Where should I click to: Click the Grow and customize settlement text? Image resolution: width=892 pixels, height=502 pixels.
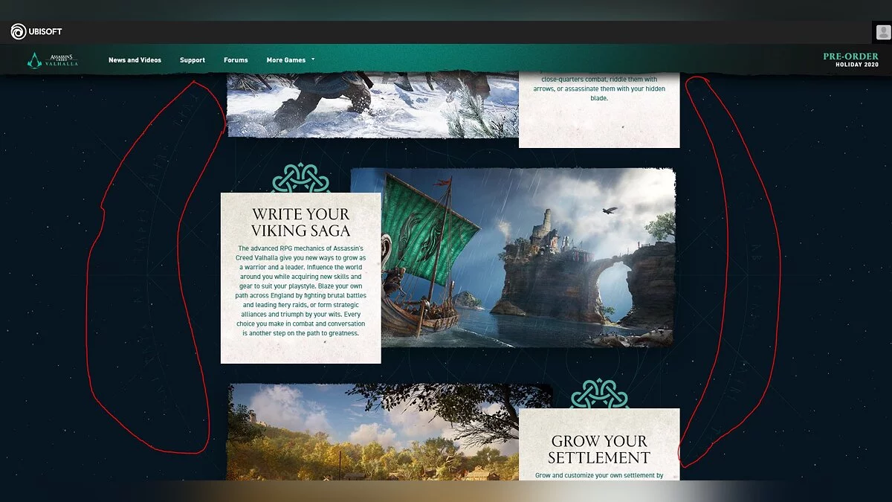[x=599, y=475]
